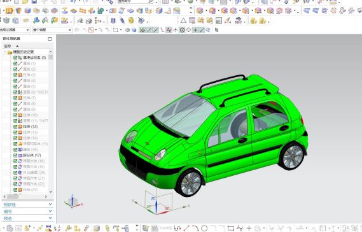Screen dimensions: 362x232
Task: Open the dropdown arrow beside measure-units icon
Action: pos(244,22)
